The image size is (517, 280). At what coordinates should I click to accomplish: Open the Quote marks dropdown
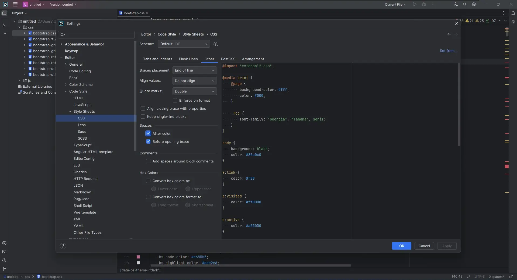[x=194, y=91]
